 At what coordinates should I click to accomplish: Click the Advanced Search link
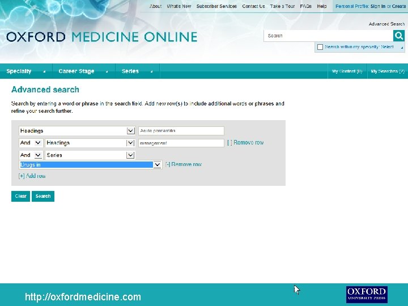click(x=386, y=24)
